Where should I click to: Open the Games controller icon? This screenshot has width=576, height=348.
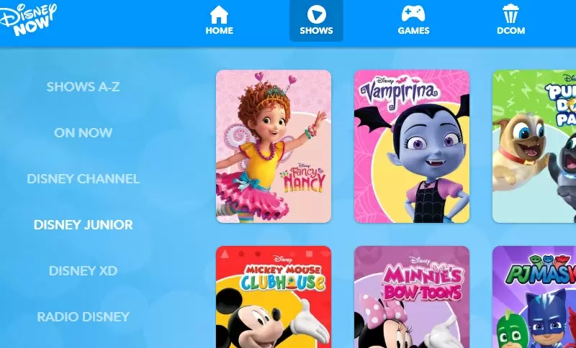point(413,14)
